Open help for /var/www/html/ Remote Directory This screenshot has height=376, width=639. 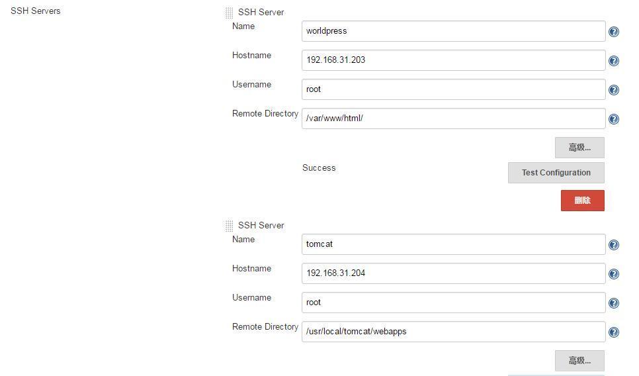[x=614, y=119]
